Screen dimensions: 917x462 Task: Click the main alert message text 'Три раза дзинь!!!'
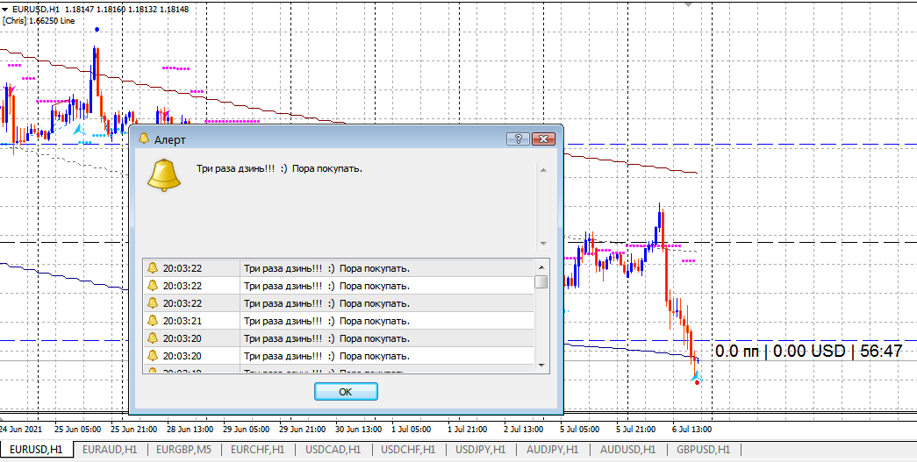point(236,169)
